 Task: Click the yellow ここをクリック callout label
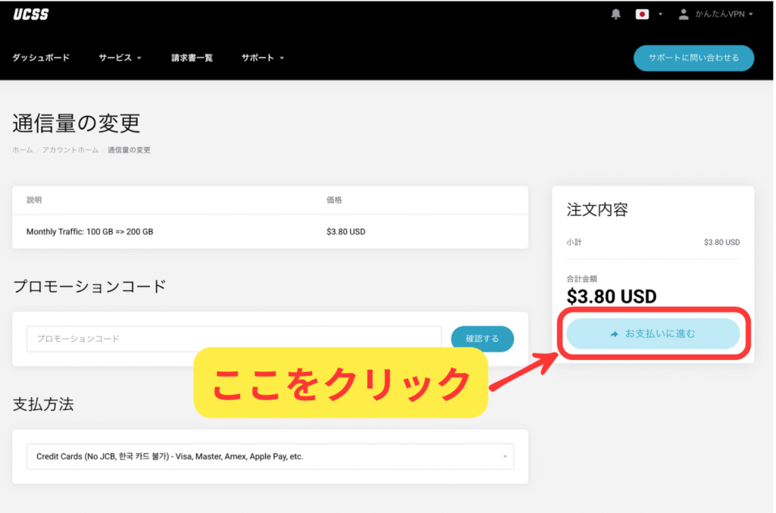[340, 383]
